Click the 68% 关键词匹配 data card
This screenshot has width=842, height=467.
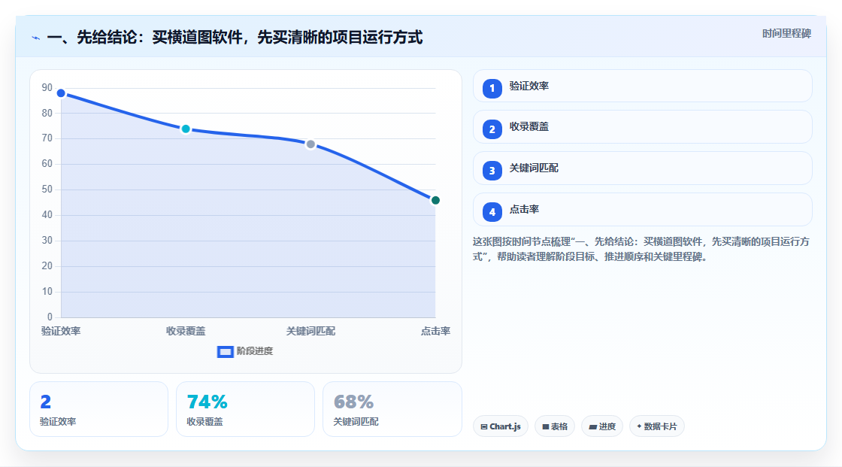(x=392, y=409)
